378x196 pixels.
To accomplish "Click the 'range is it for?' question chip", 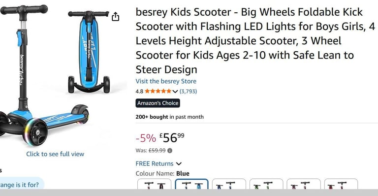I will point(21,185).
